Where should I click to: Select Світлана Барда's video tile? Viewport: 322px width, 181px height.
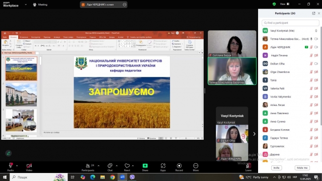[232, 44]
